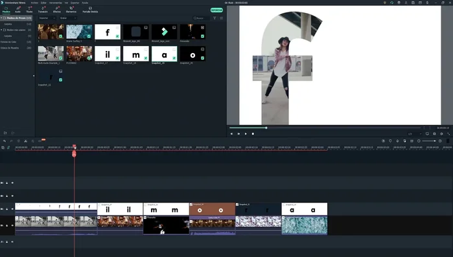453x257 pixels.
Task: Open the Archivo menu
Action: click(34, 3)
